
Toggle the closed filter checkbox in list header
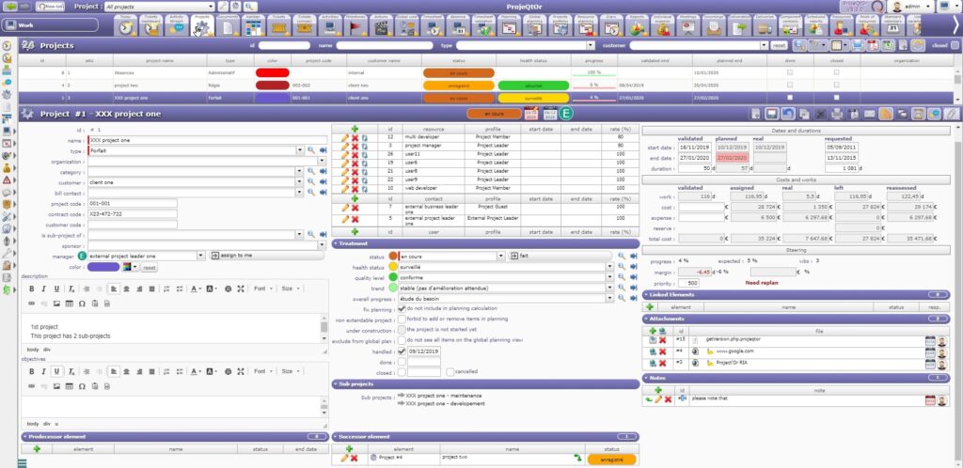click(955, 45)
